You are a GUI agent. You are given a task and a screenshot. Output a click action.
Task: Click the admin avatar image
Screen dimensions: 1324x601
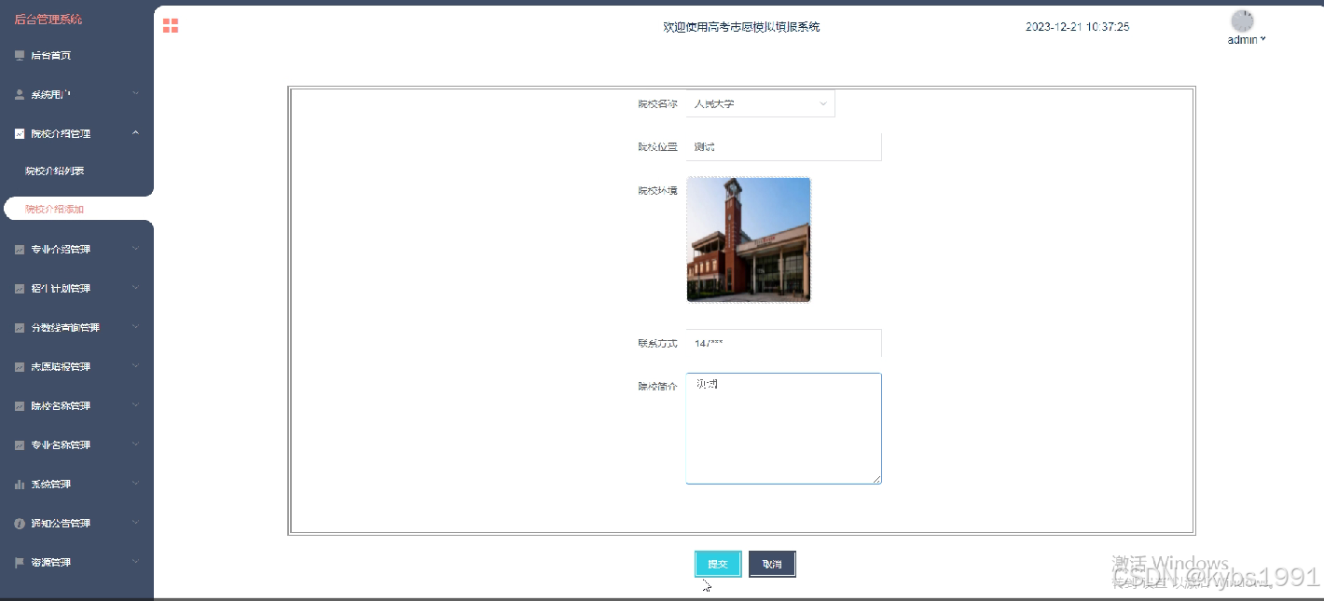1242,21
